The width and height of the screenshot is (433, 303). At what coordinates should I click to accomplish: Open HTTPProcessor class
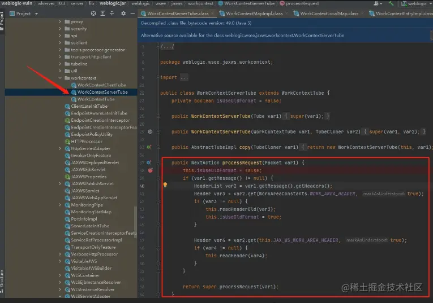tap(87, 142)
